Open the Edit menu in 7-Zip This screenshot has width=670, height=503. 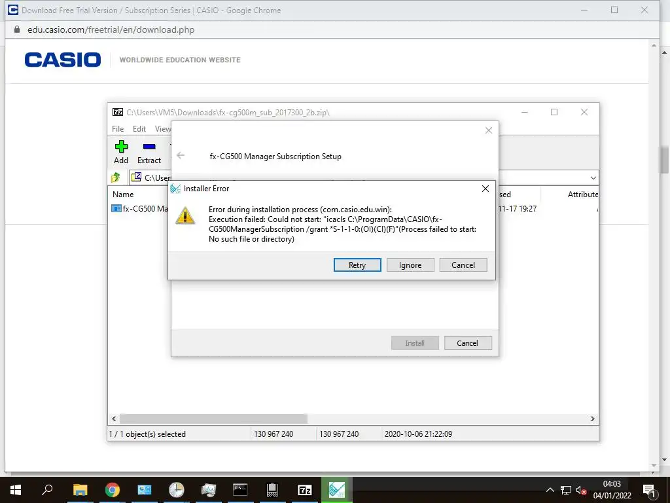139,129
